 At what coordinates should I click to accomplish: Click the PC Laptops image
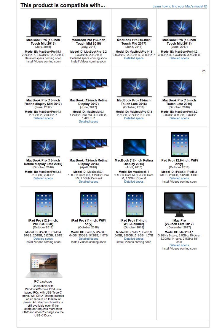point(44,266)
